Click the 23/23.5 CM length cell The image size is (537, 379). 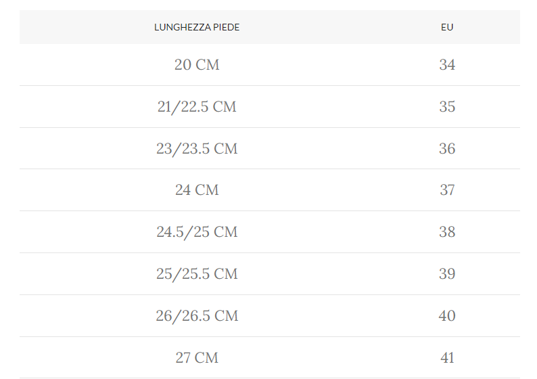coord(197,149)
